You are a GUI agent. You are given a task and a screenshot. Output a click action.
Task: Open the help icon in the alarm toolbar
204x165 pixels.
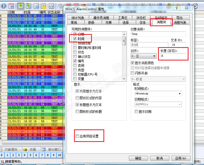(3, 6)
